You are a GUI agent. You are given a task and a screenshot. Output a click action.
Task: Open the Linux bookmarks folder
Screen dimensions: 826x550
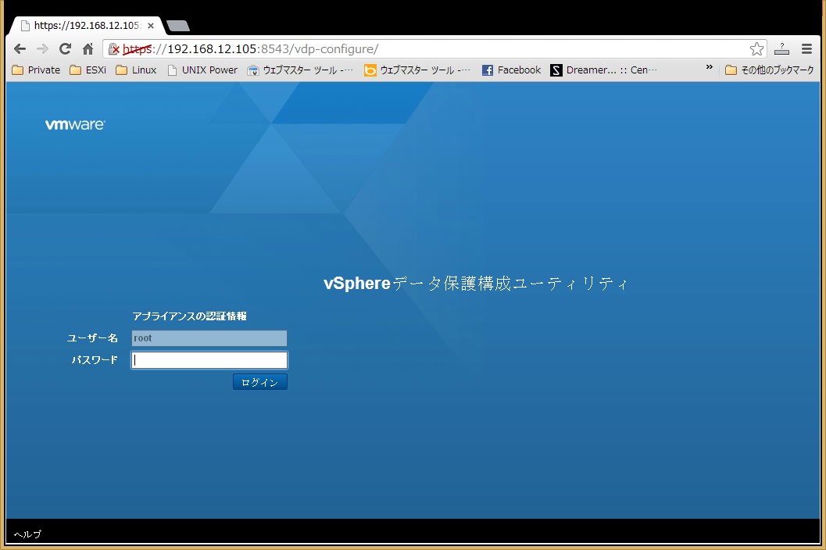(136, 70)
